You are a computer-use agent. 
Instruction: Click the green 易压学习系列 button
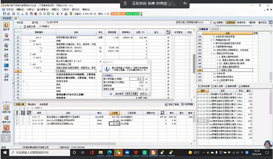tap(132, 14)
